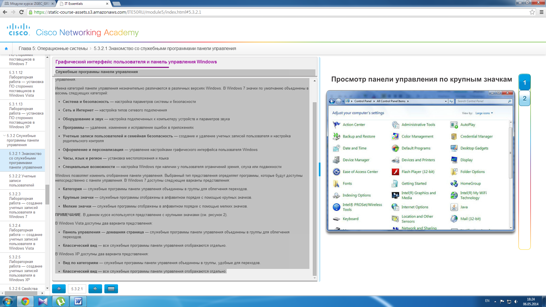Open 5.3.2.5 lab for Windows XP

point(22,268)
